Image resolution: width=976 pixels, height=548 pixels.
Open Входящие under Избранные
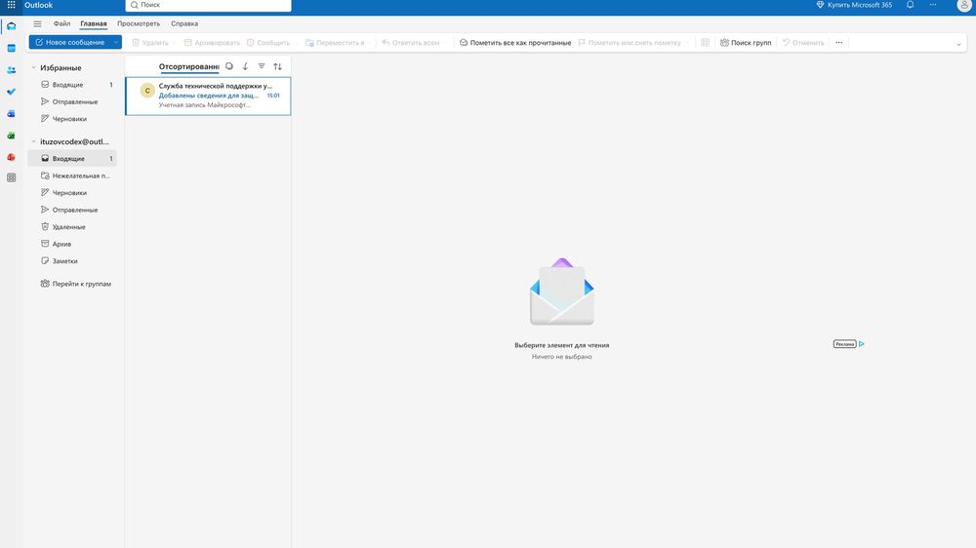[x=73, y=85]
